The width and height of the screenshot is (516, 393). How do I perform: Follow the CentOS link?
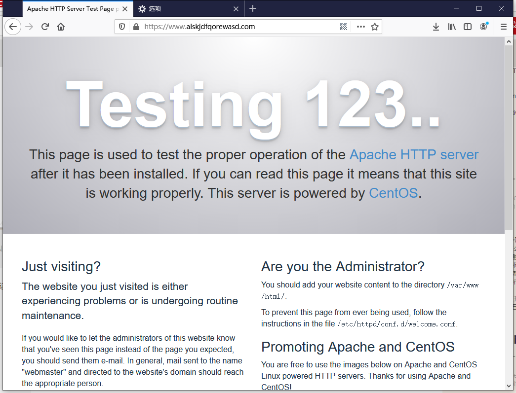pos(393,193)
